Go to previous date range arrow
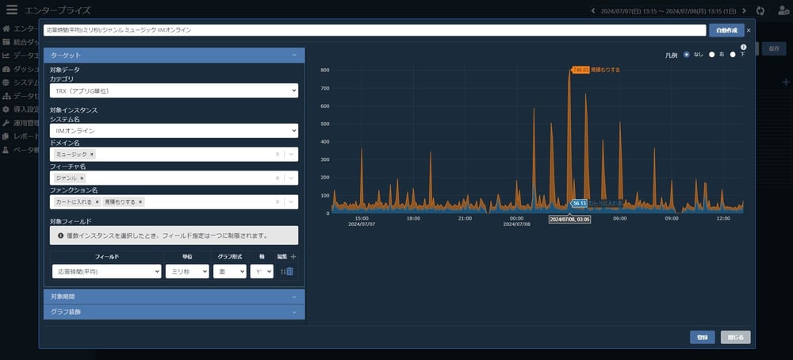The height and width of the screenshot is (360, 793). [x=594, y=10]
